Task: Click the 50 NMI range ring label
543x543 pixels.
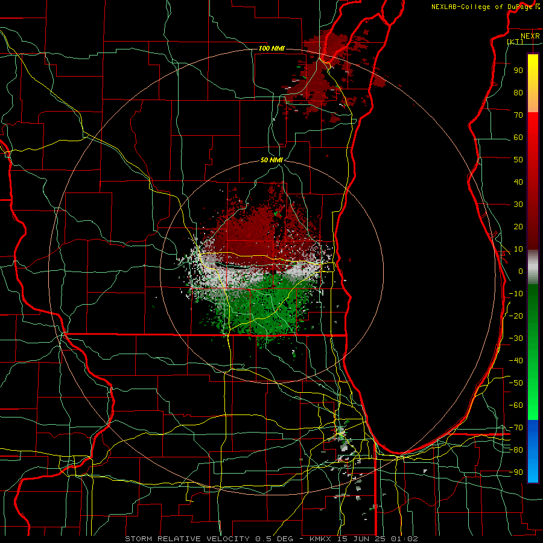Action: pos(272,160)
